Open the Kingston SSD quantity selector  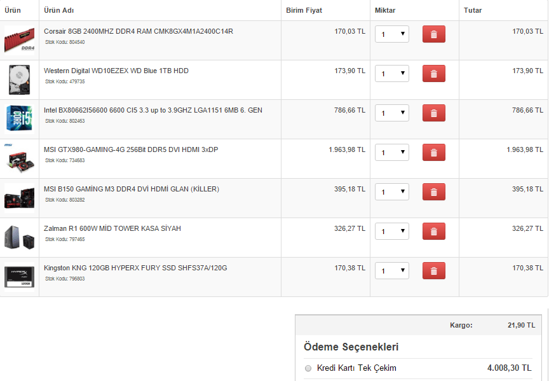392,270
